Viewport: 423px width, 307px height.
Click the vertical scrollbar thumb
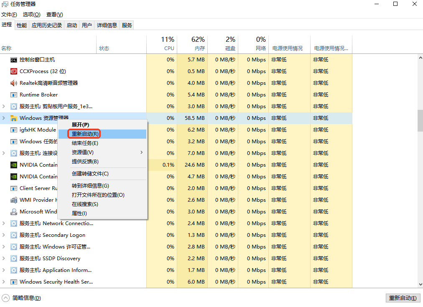coord(420,121)
